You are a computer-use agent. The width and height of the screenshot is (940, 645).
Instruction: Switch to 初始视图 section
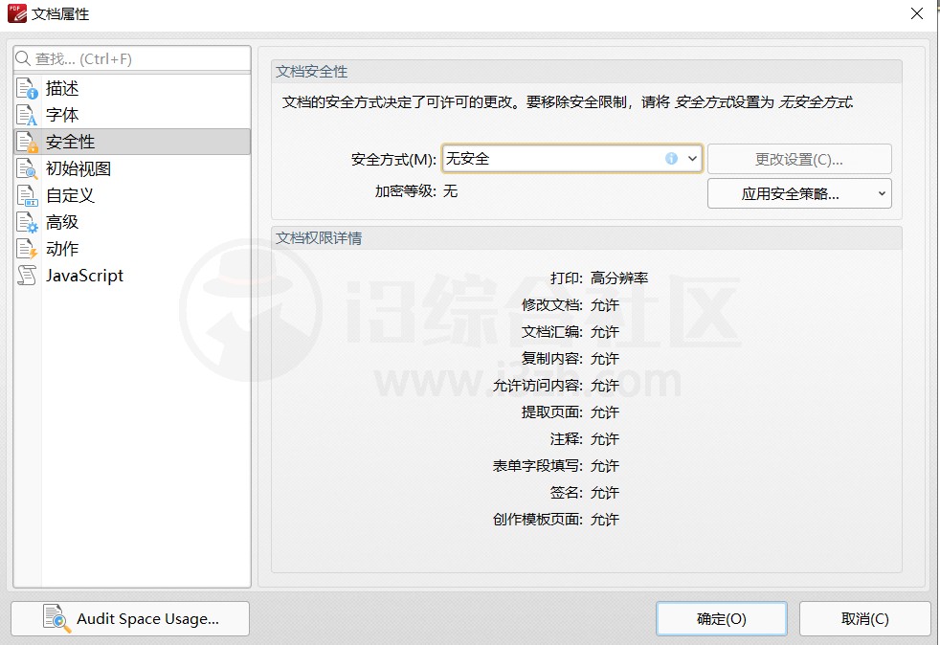[x=132, y=169]
